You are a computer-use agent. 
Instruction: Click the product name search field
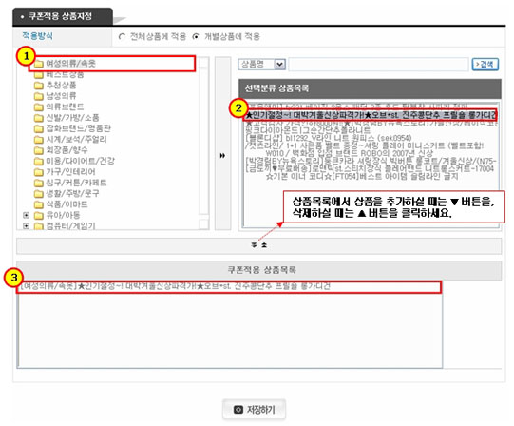(x=378, y=65)
